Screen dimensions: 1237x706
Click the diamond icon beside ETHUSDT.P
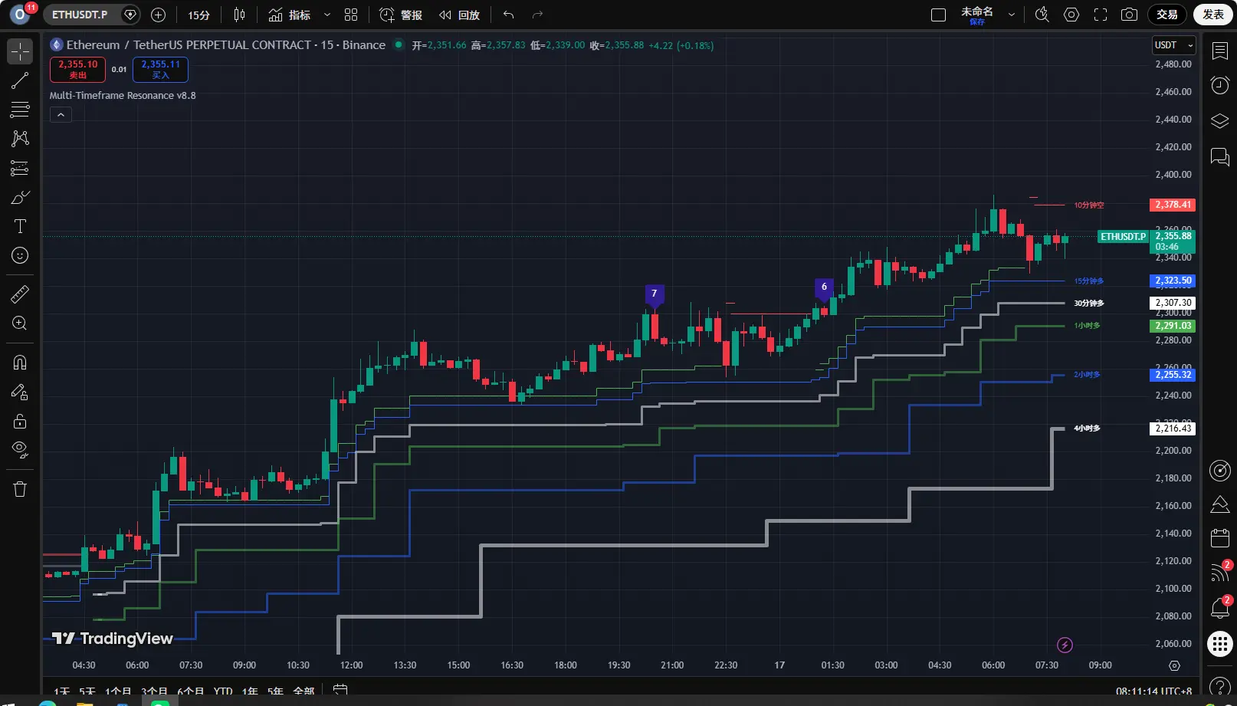[x=130, y=15]
